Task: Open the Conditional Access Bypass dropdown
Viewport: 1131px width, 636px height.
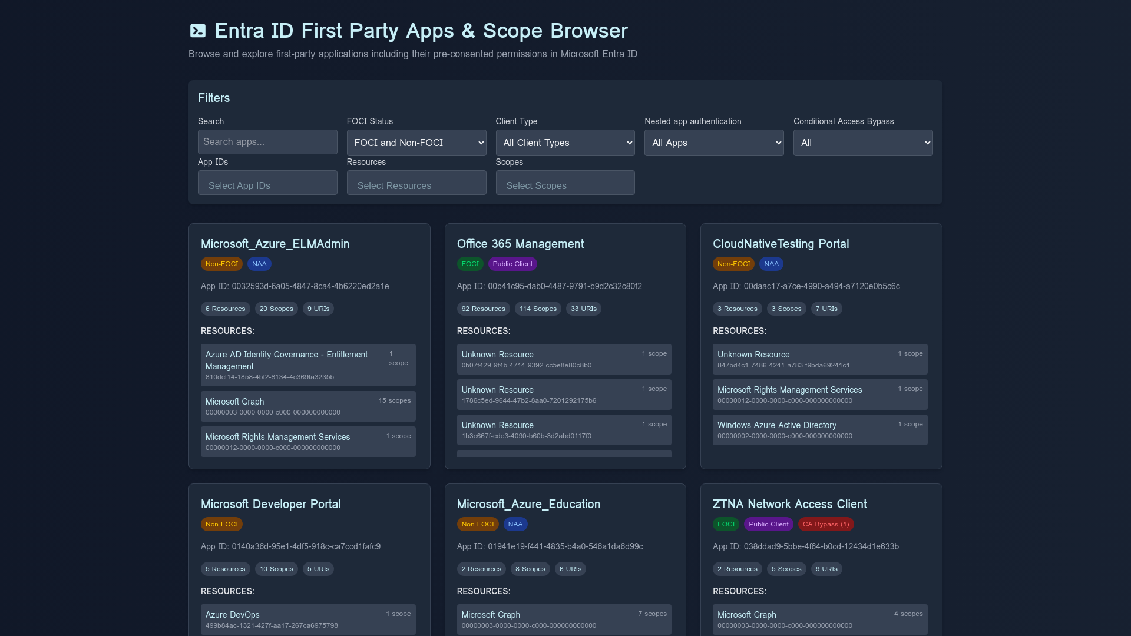Action: point(863,143)
